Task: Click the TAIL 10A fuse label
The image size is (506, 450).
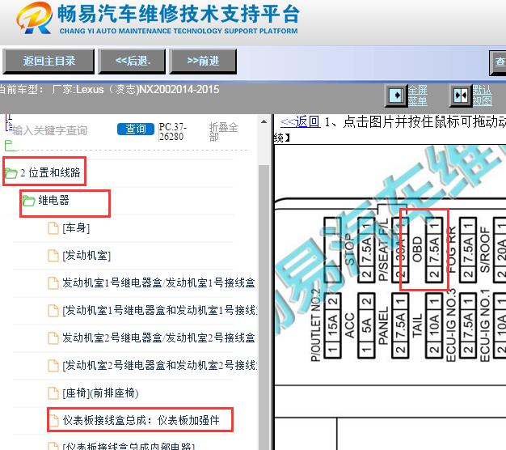Action: (x=417, y=325)
